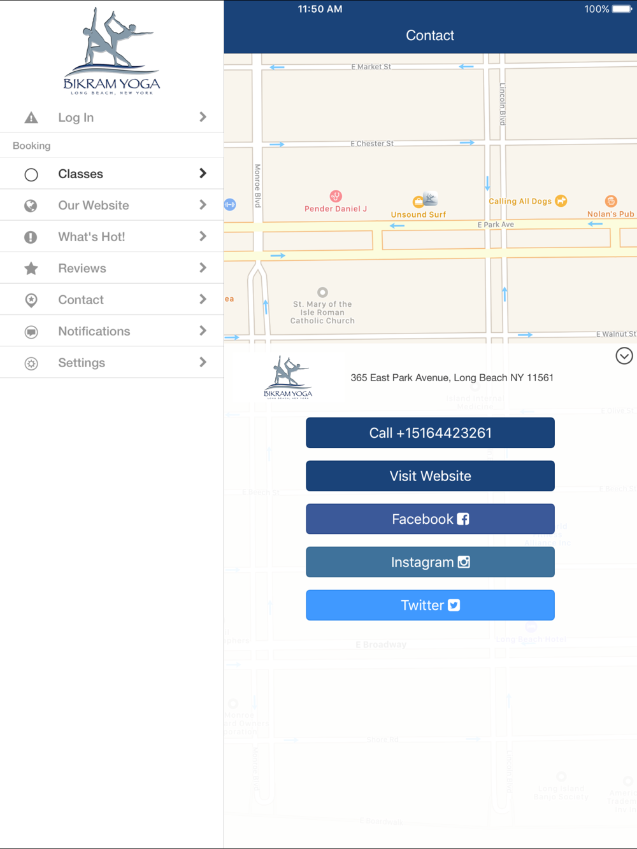Open the Notifications row chevron
The height and width of the screenshot is (849, 637).
pos(203,331)
